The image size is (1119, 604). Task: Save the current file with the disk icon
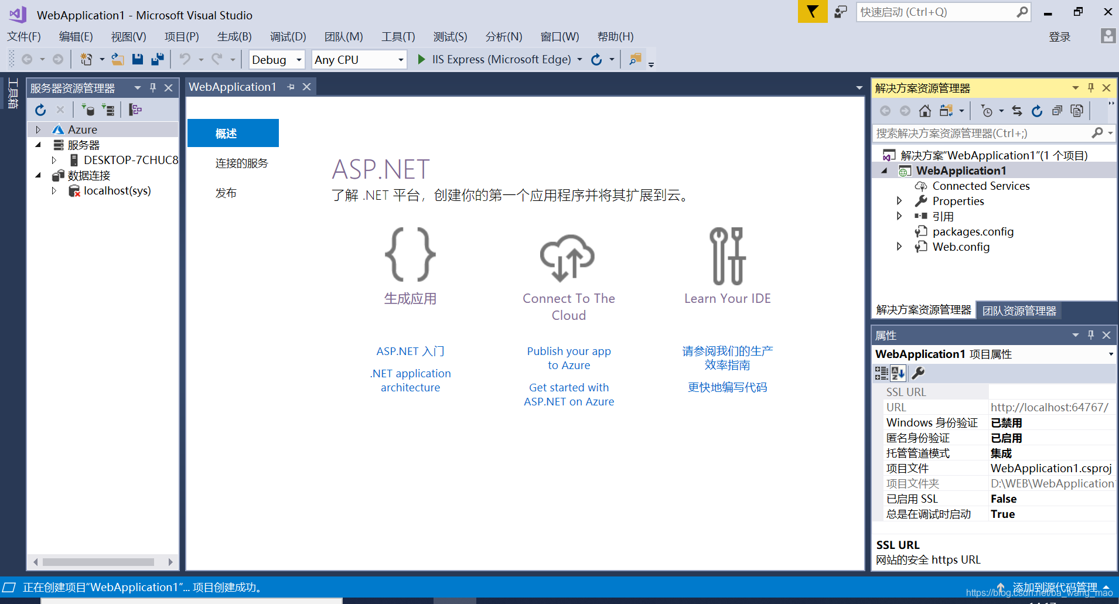[138, 59]
